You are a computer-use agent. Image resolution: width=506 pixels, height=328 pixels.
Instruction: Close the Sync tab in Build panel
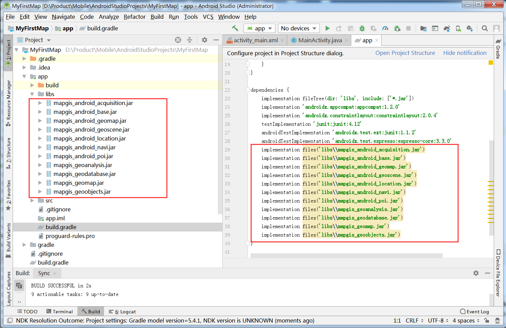[x=55, y=273]
